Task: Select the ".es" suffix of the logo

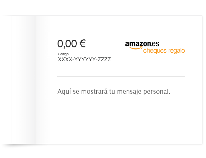Action: 155,44
